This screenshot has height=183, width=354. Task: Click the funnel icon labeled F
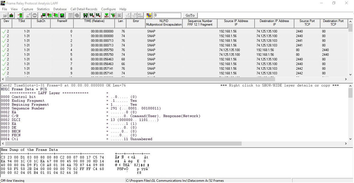point(113,15)
